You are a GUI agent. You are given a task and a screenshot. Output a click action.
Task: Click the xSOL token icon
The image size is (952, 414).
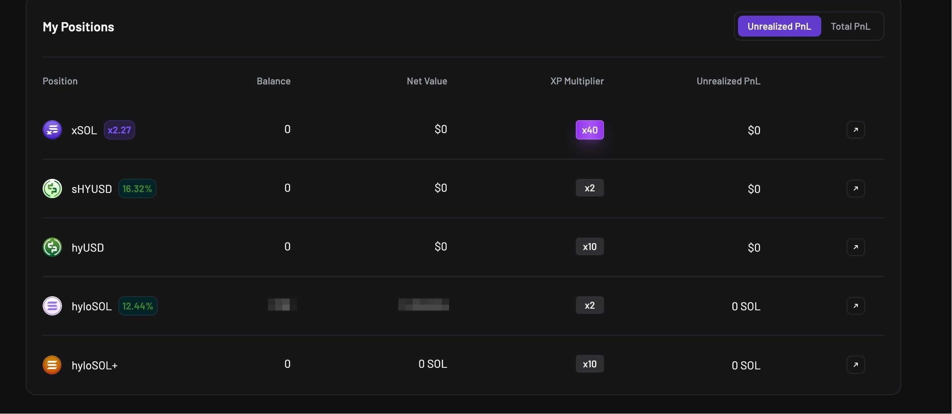(x=52, y=130)
